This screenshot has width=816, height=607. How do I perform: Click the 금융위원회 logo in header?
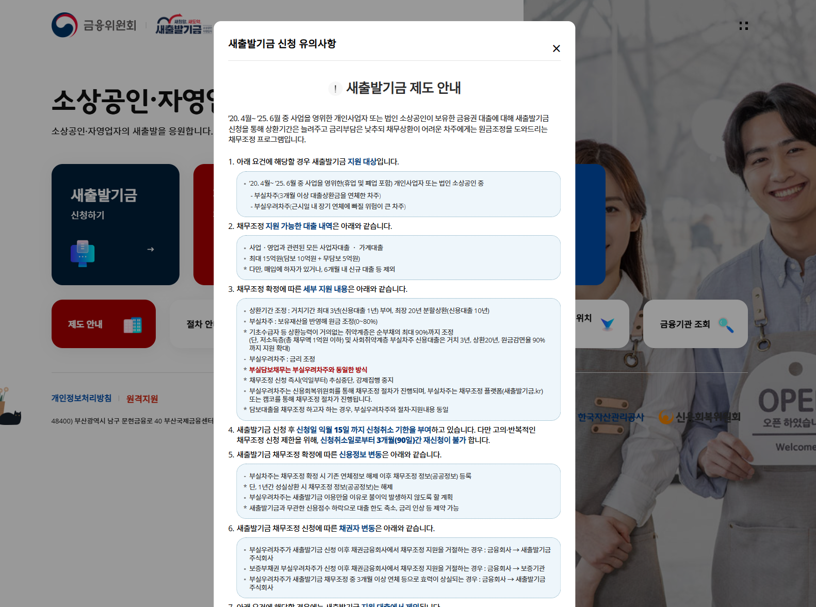click(94, 25)
